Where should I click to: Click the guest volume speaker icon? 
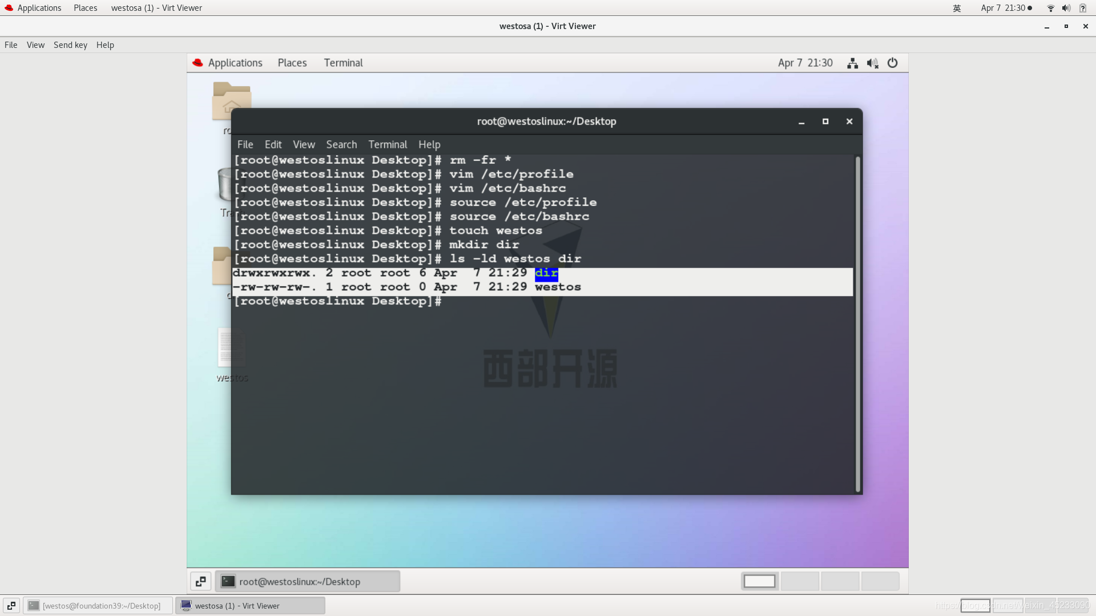(x=872, y=63)
